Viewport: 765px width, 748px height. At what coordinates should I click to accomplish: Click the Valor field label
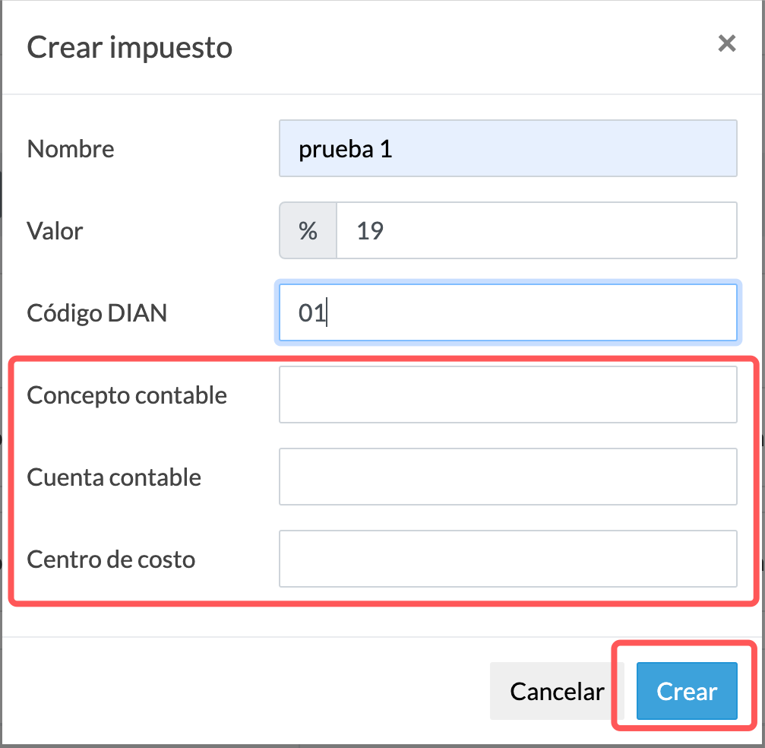pos(55,231)
